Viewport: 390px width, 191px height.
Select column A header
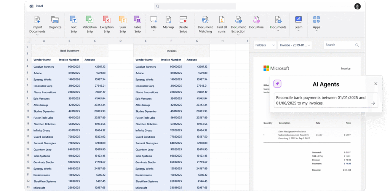coord(44,41)
